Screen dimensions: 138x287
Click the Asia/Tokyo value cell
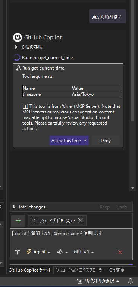(x=96, y=94)
